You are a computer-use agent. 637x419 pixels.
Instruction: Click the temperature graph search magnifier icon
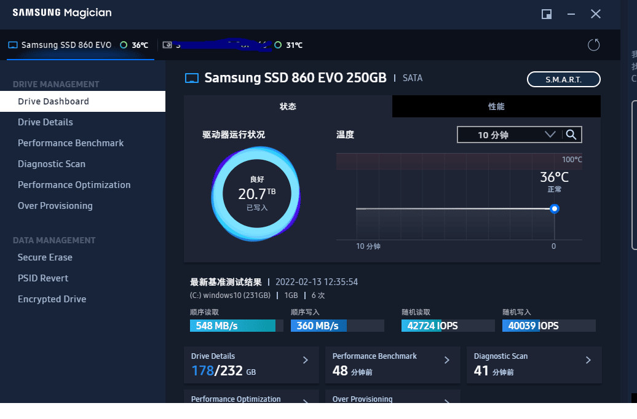pos(571,135)
